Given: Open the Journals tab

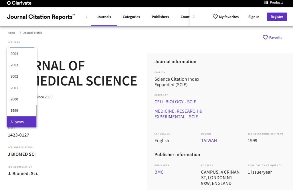Looking at the screenshot, I should [x=104, y=17].
